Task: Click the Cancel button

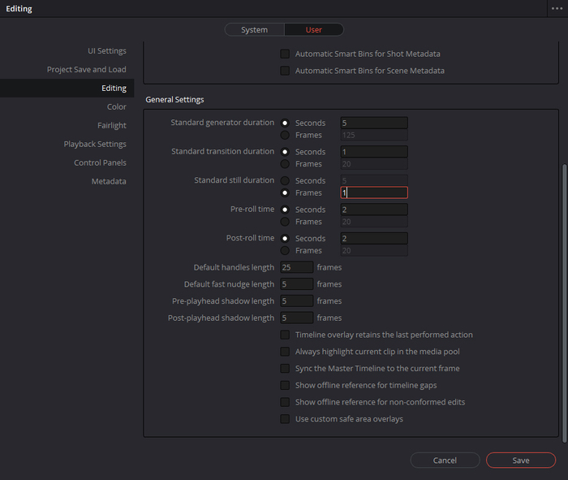Action: coord(445,461)
